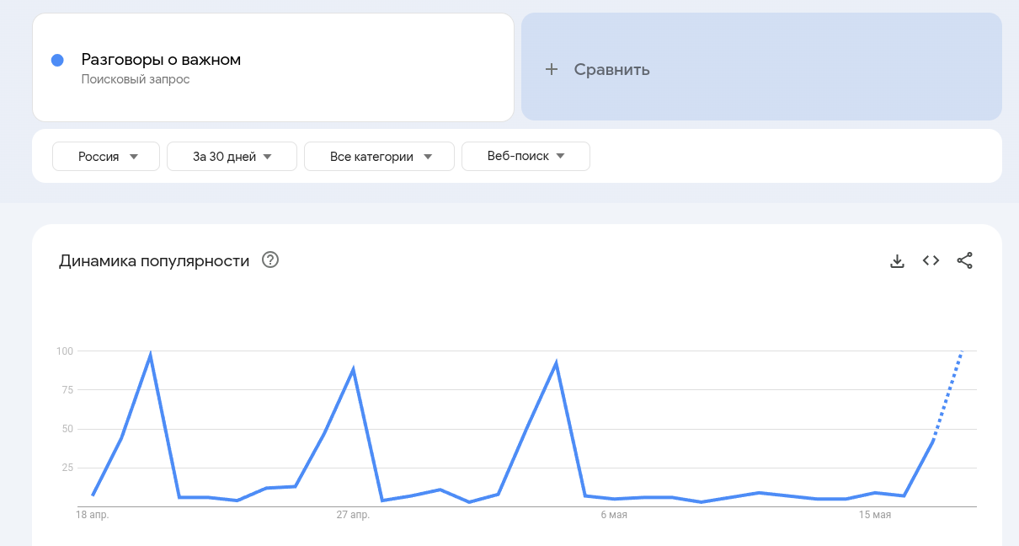Share the popularity dynamics chart
Image resolution: width=1019 pixels, height=546 pixels.
pos(965,261)
